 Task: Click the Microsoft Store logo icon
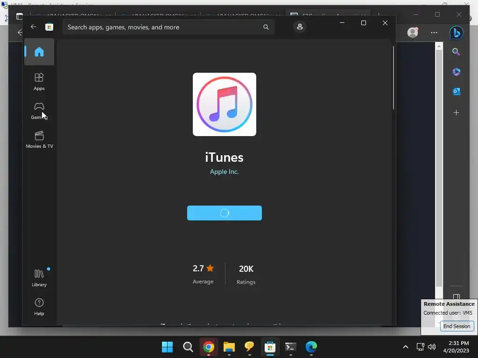49,27
